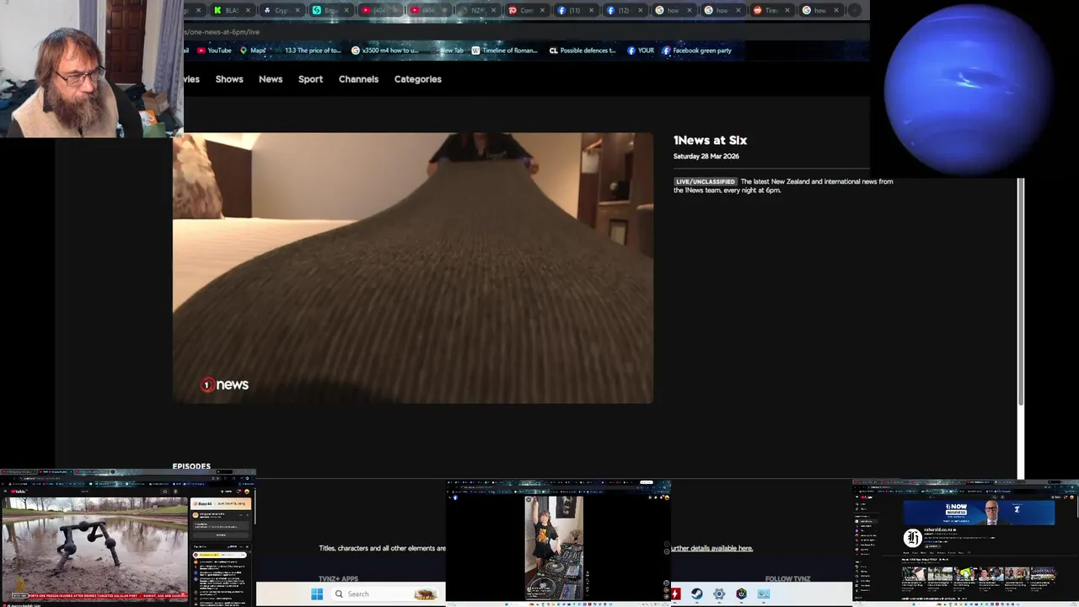Click the NOW Business banner in the YouTube window
Viewport: 1079px width, 607px height.
tap(978, 512)
